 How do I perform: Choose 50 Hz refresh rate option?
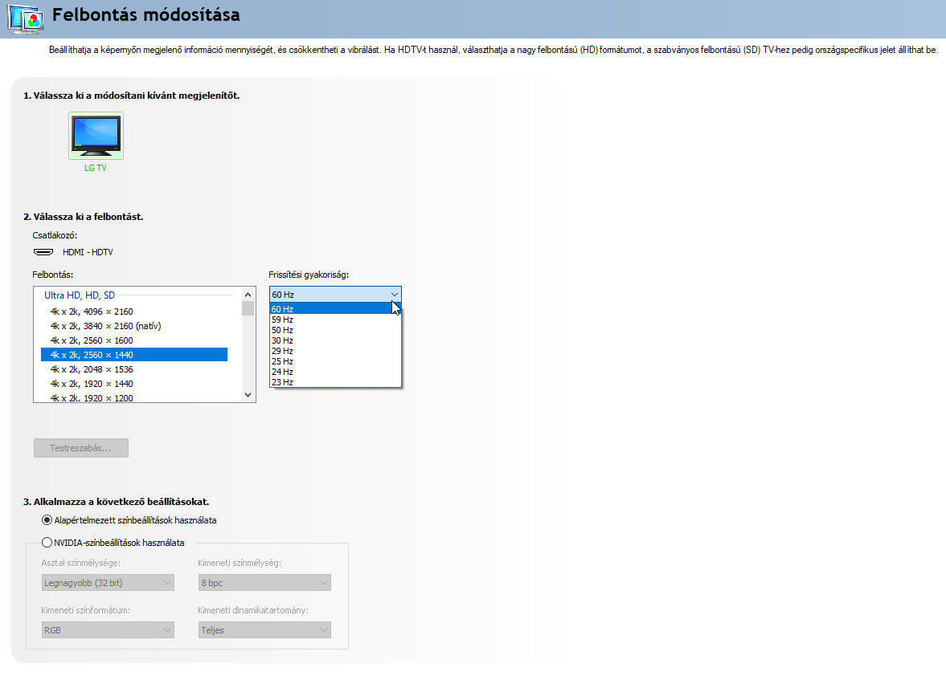coord(335,330)
